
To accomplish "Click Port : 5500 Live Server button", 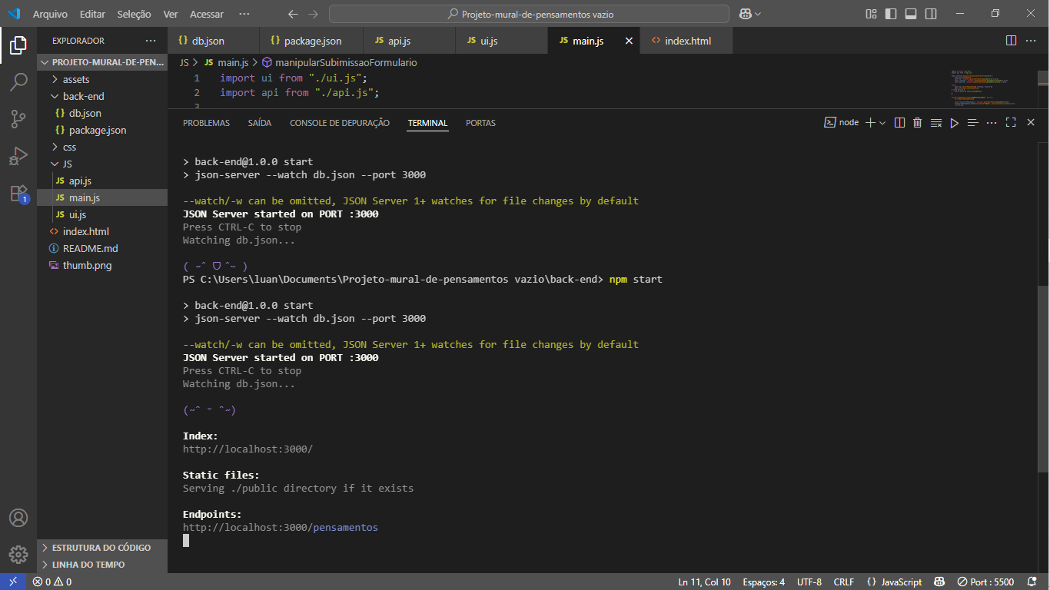I will click(x=985, y=582).
